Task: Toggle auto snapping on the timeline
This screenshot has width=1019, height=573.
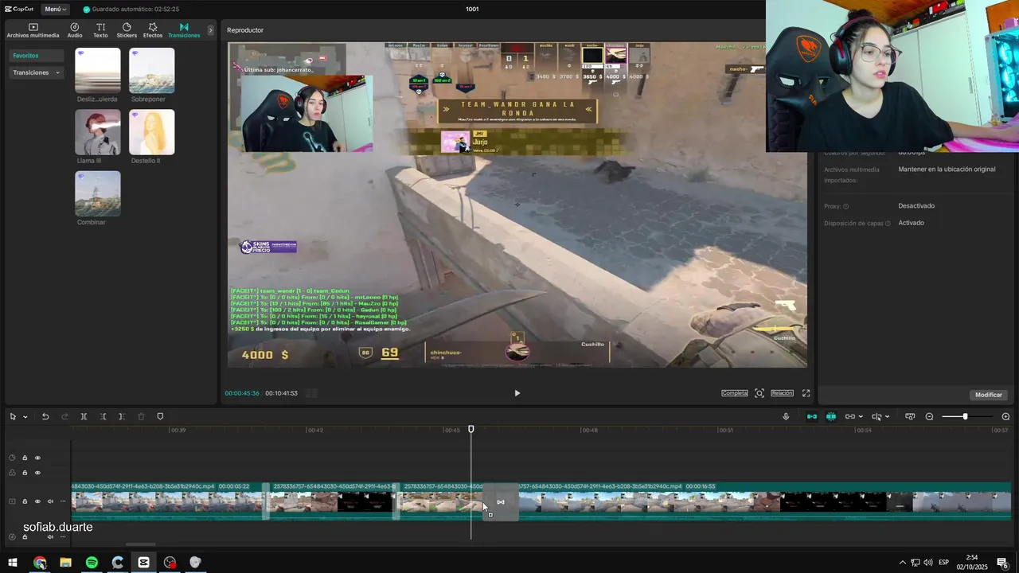Action: (x=831, y=417)
